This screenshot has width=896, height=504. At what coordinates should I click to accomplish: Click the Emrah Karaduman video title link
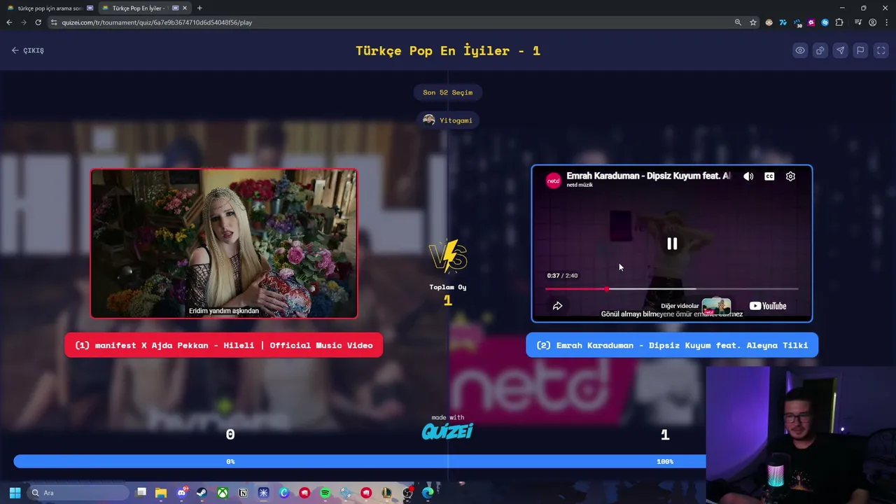point(648,176)
